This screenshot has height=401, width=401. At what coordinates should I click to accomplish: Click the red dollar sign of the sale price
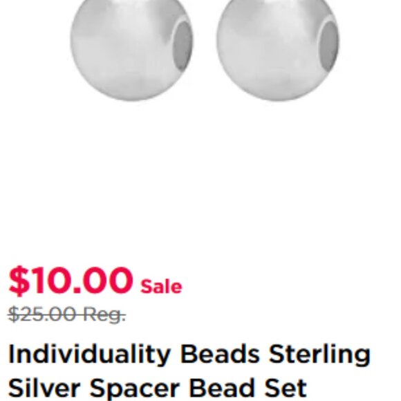pos(19,281)
